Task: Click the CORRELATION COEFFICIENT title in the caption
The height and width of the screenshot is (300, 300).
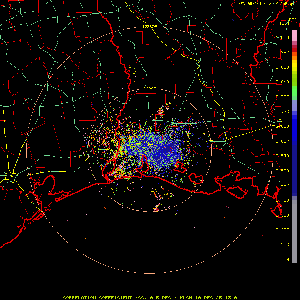Action: coord(97,298)
